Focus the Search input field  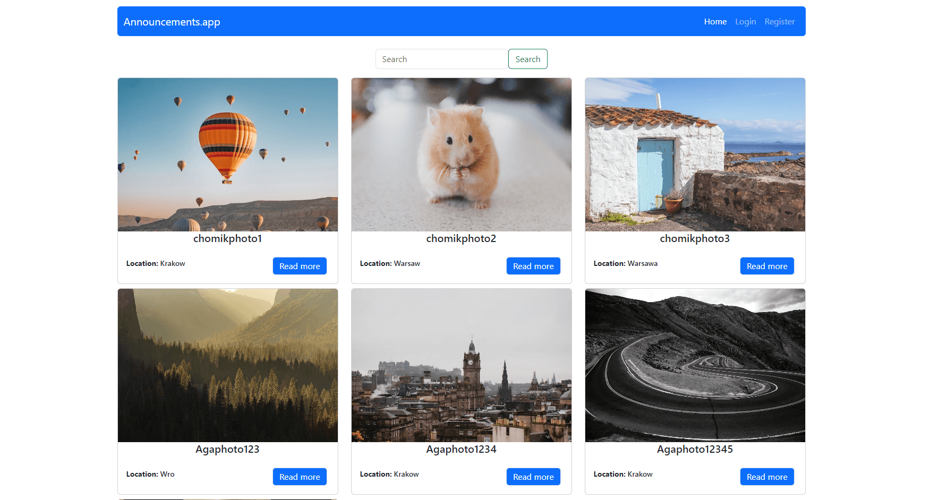[x=442, y=59]
